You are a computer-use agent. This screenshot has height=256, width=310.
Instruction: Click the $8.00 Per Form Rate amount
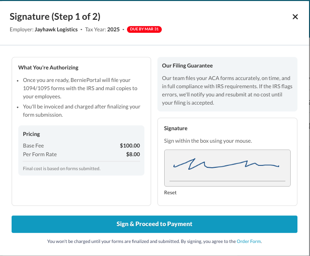(x=133, y=154)
